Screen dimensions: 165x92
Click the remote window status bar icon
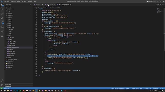(2, 88)
